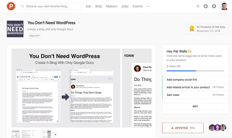Click the upvoter avatars group
The image size is (232, 138).
(218, 128)
